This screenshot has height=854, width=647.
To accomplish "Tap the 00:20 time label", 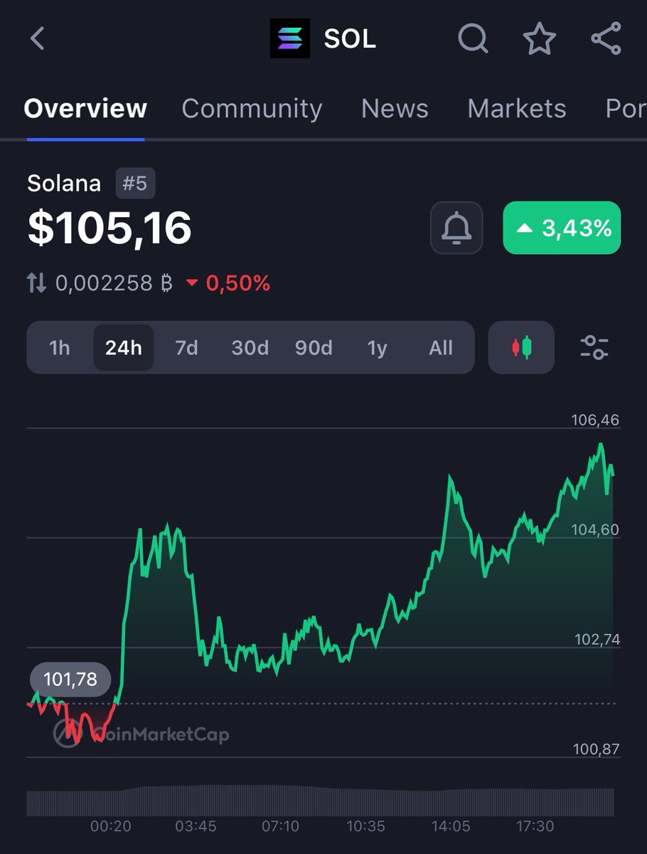I will click(x=111, y=826).
